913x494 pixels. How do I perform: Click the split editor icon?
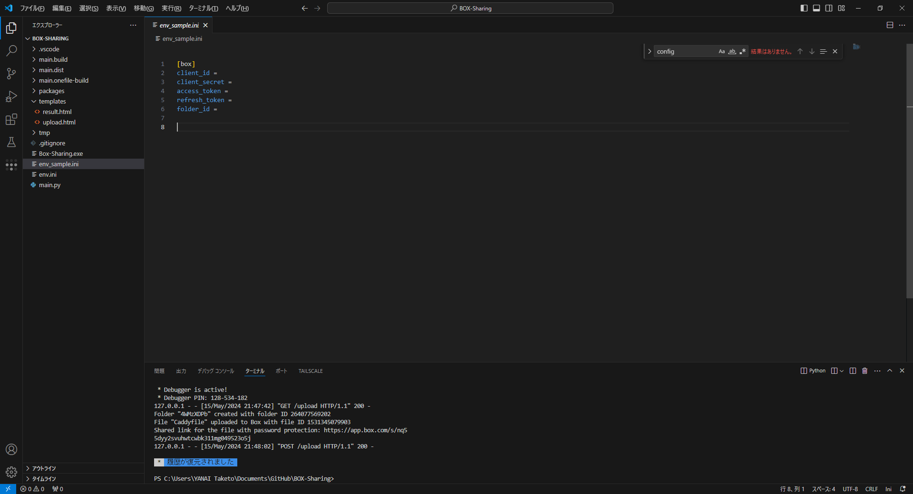point(890,25)
